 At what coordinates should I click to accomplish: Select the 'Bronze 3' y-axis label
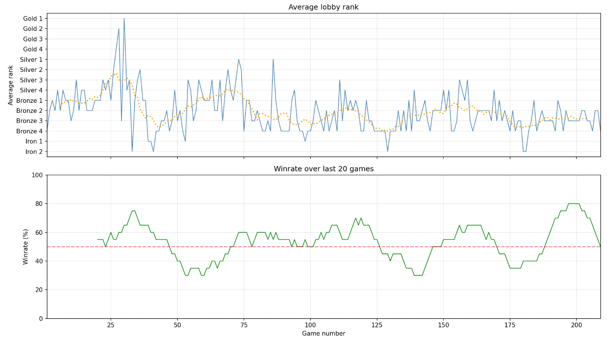tap(29, 121)
